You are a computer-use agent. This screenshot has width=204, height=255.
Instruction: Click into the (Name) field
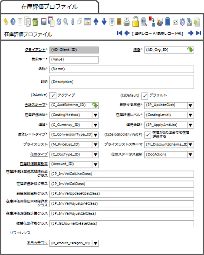click(x=122, y=69)
